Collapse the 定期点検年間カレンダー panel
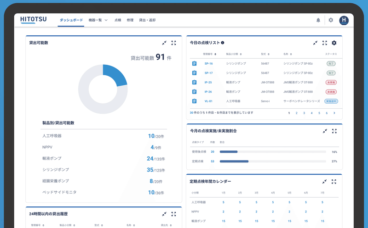The height and width of the screenshot is (228, 368). (324, 181)
